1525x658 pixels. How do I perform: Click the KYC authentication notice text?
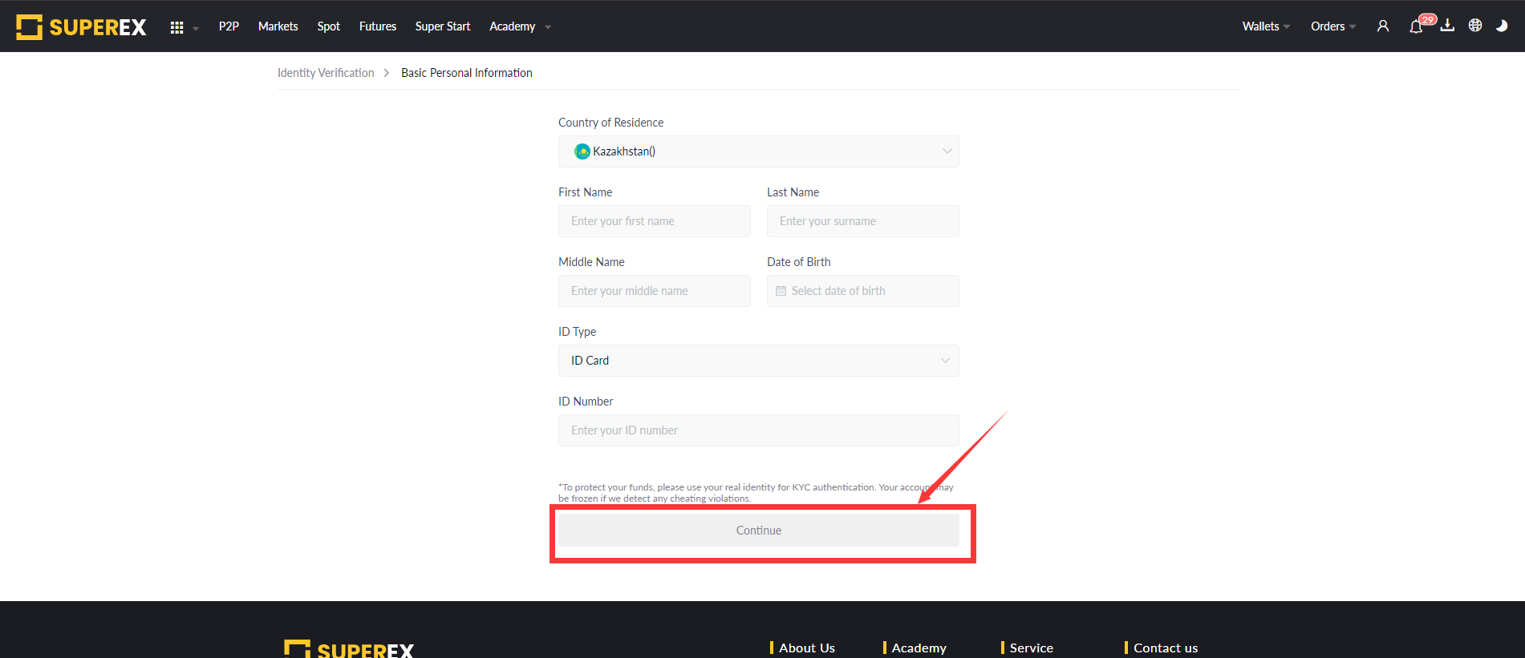pyautogui.click(x=756, y=493)
